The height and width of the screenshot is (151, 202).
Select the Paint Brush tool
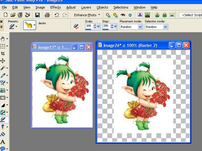(3, 83)
